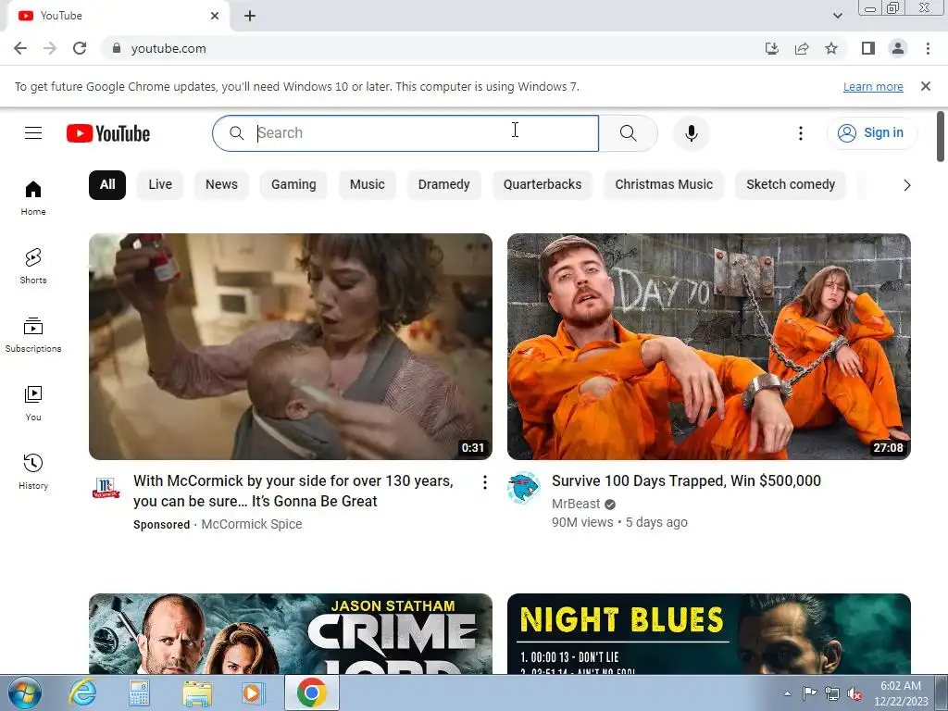Select the Dramedy category chip
The image size is (948, 711).
click(x=443, y=184)
